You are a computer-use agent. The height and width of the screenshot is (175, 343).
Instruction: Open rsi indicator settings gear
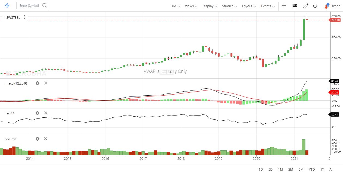coord(37,113)
